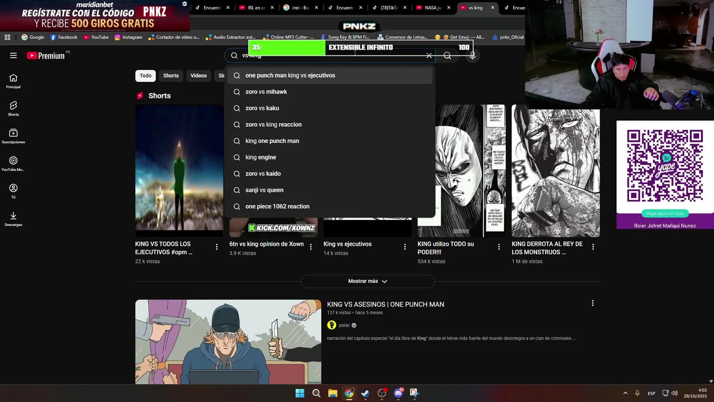Open the Windows Start menu
Screen dimensions: 714x402
[x=300, y=393]
